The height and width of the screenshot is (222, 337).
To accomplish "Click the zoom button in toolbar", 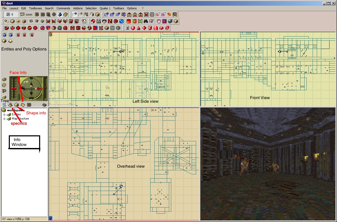I will (26, 14).
